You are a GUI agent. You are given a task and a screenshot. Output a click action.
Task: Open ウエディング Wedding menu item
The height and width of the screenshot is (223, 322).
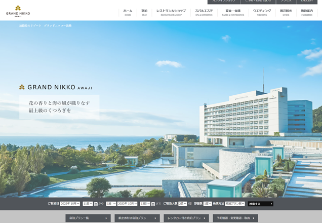[x=262, y=12]
